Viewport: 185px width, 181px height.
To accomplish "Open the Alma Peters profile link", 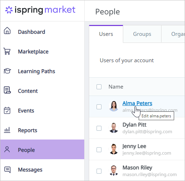I will tap(137, 103).
